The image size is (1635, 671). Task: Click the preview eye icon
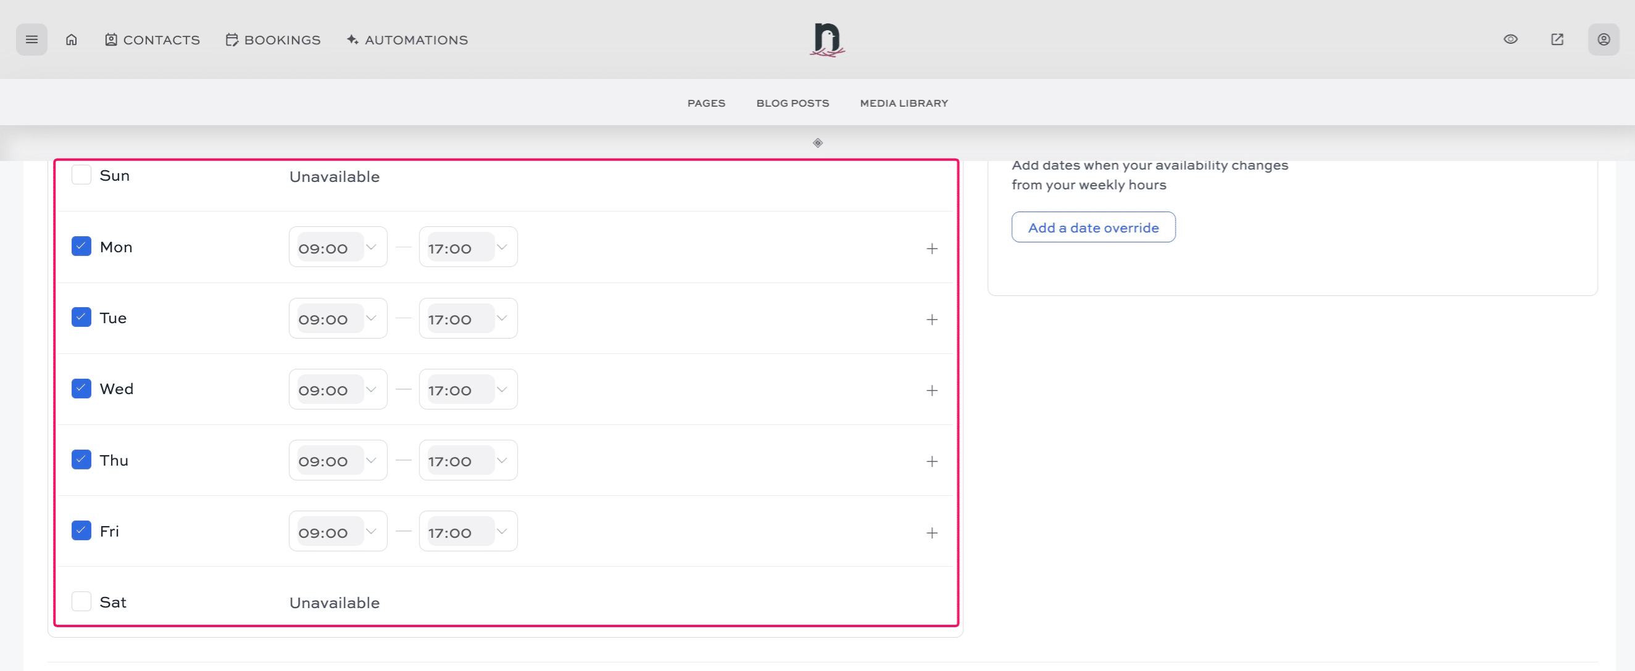[x=1510, y=39]
